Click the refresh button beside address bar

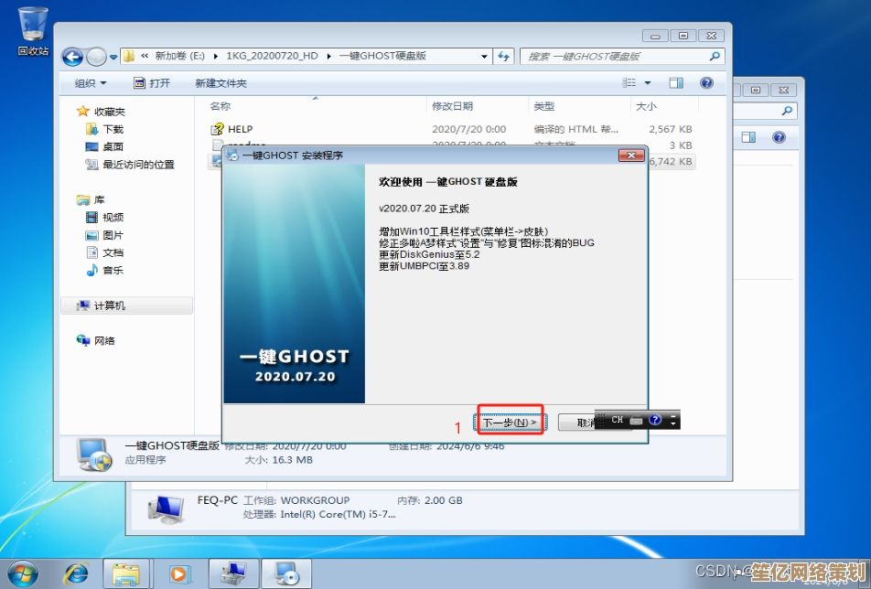(x=503, y=57)
